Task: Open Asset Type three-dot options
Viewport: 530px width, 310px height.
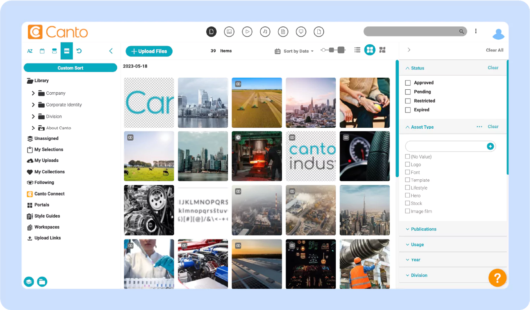Action: [x=479, y=127]
